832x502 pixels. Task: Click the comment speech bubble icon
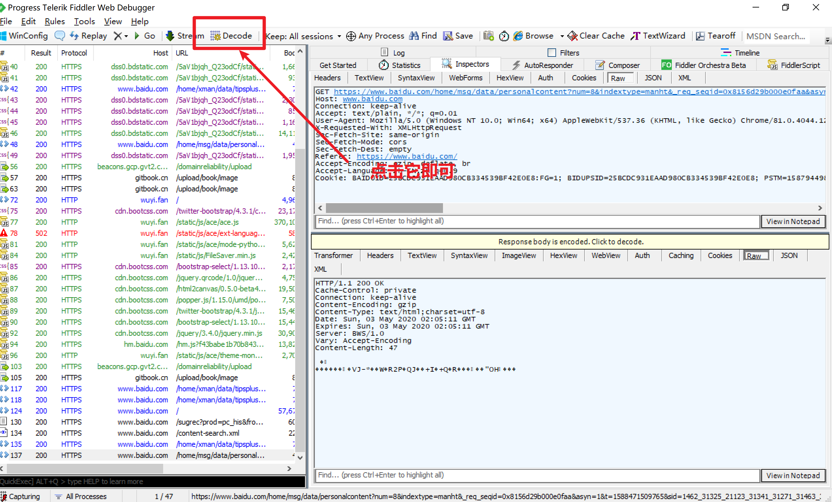[59, 36]
